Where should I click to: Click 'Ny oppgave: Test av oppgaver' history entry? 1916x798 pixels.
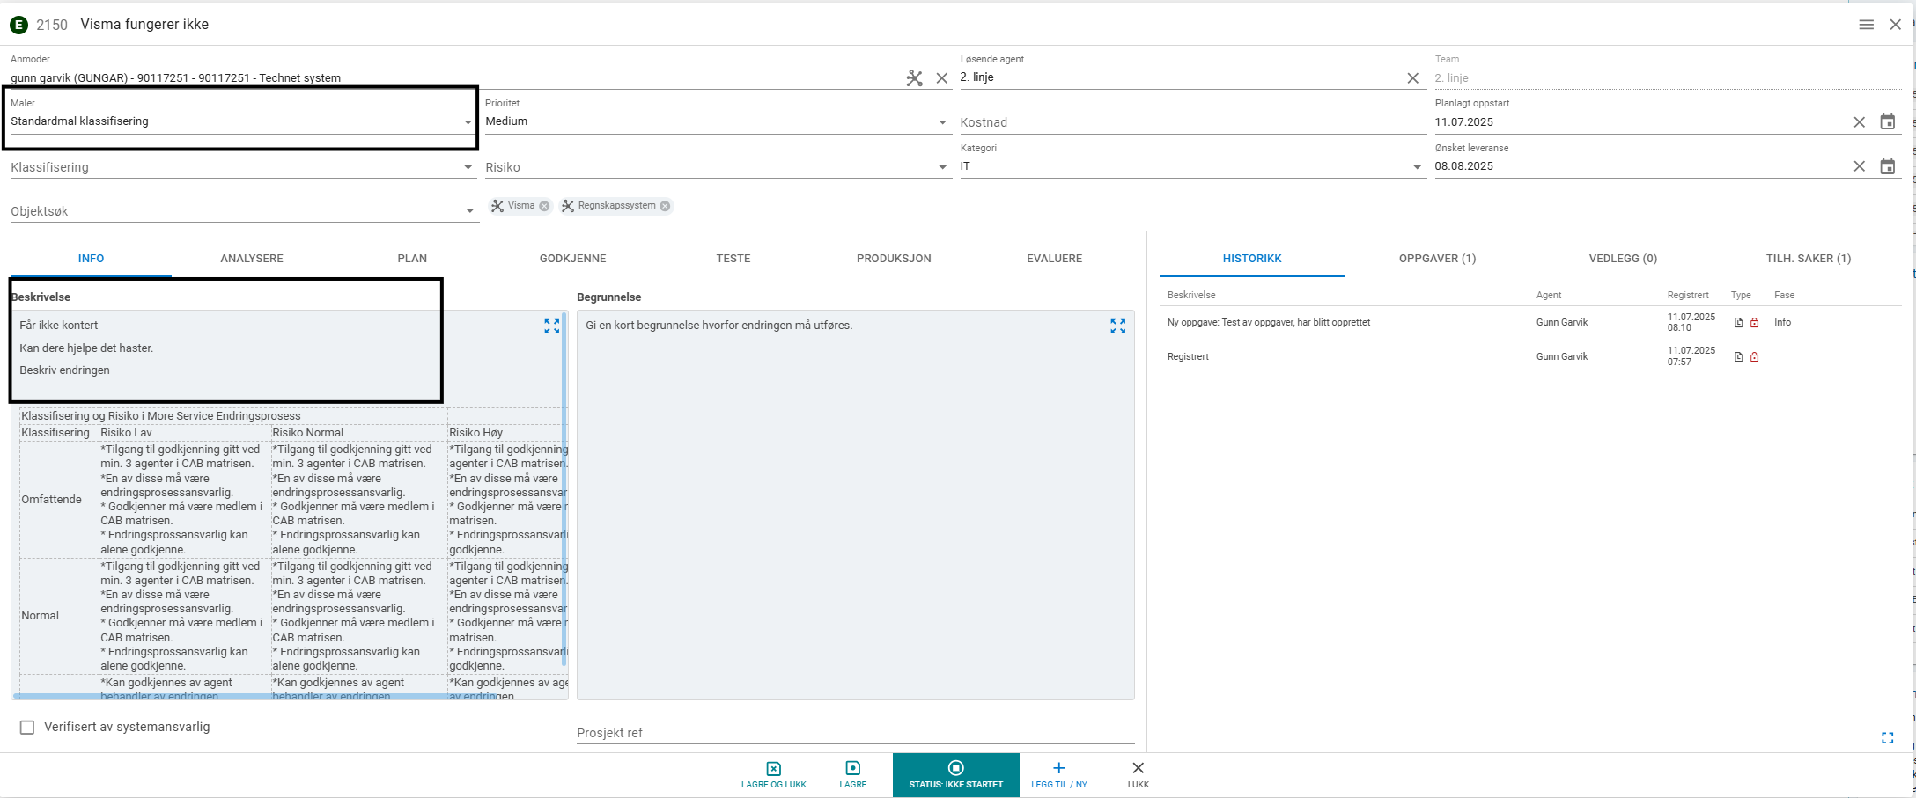(1269, 323)
